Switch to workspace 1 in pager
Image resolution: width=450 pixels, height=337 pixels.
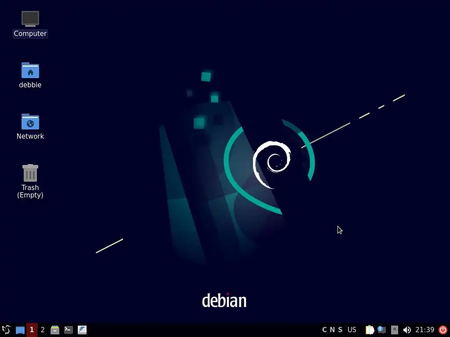(x=32, y=330)
